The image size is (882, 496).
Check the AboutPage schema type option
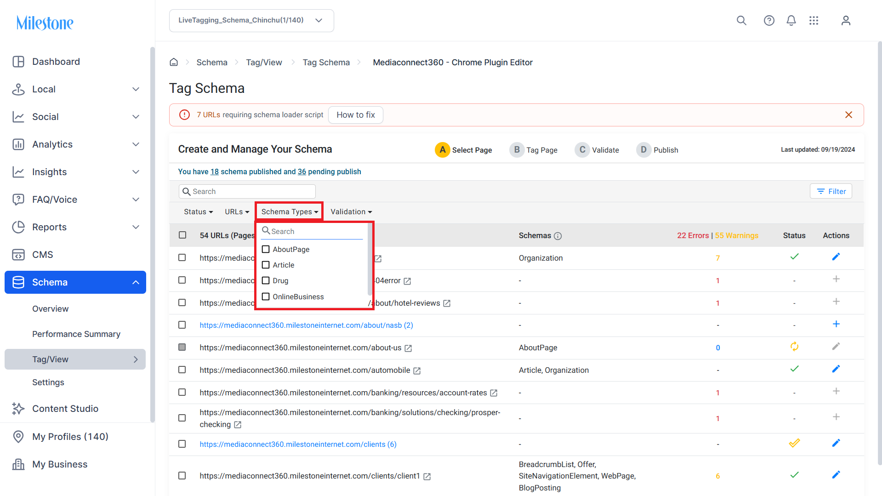click(266, 249)
